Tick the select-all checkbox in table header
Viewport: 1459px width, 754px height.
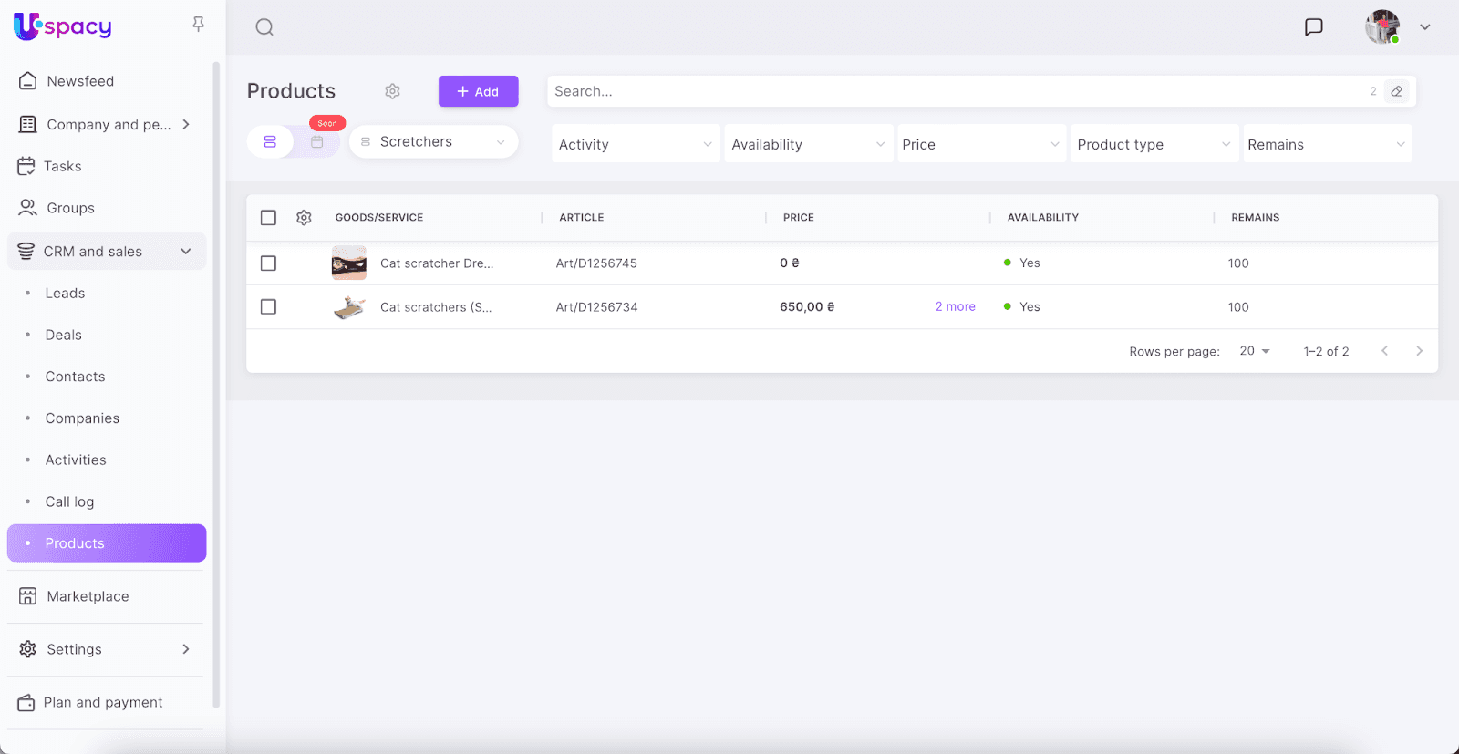pyautogui.click(x=268, y=218)
